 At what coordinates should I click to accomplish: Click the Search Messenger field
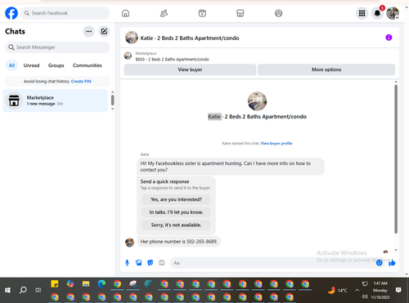point(57,47)
